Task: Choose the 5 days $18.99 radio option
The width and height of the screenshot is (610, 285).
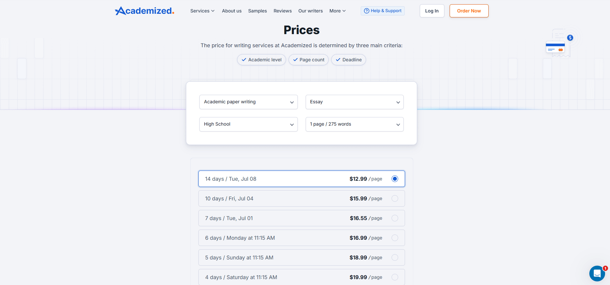Action: 395,257
